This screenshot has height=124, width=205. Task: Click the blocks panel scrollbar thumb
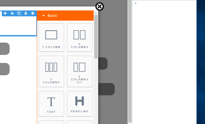coord(96,37)
